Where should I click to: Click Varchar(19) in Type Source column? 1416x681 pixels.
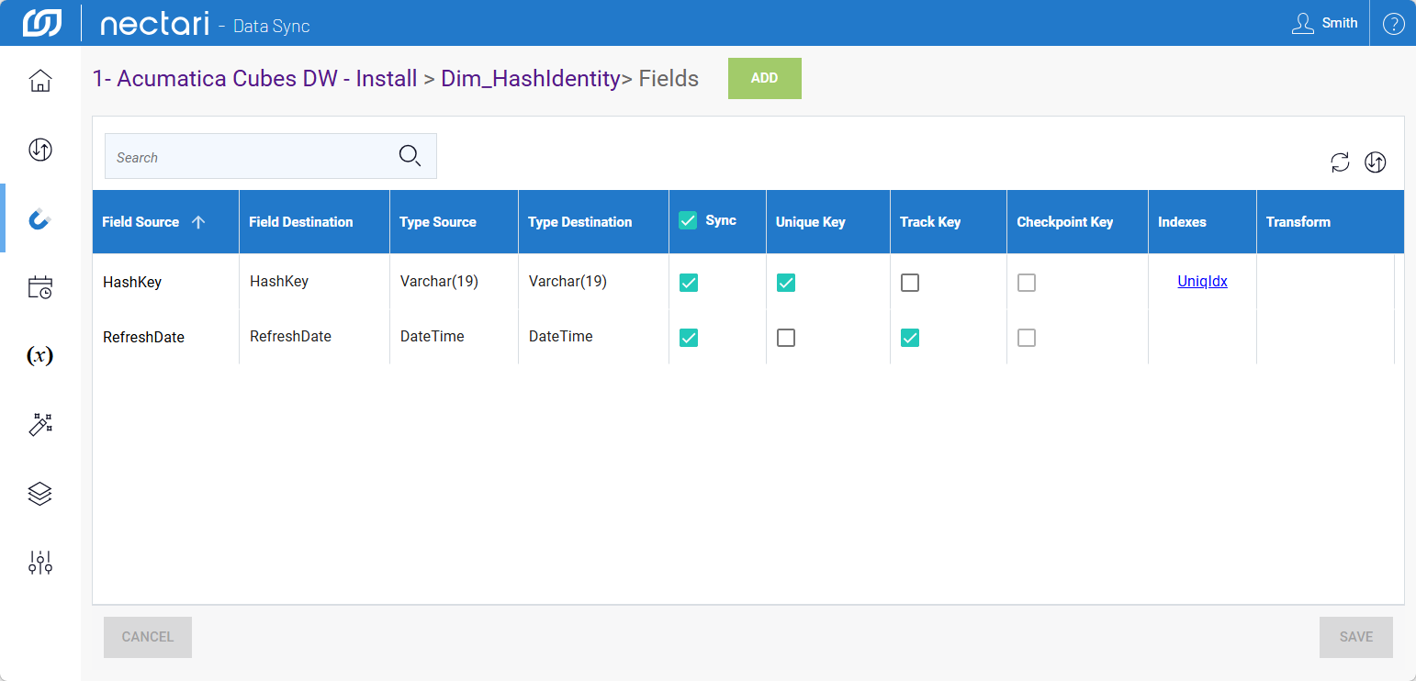tap(439, 282)
